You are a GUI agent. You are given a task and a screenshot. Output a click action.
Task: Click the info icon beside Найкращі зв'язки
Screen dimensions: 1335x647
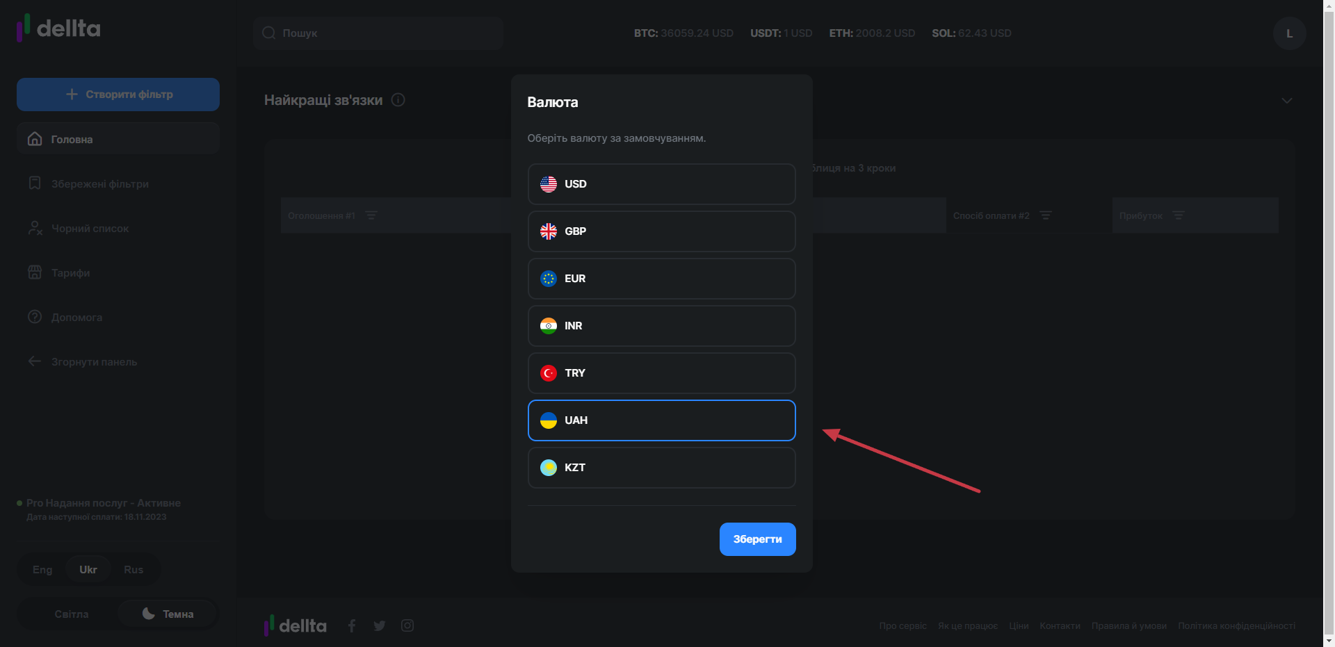(x=398, y=100)
